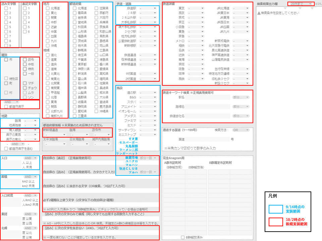Open the JR東日本 dropdown

[x=241, y=13]
